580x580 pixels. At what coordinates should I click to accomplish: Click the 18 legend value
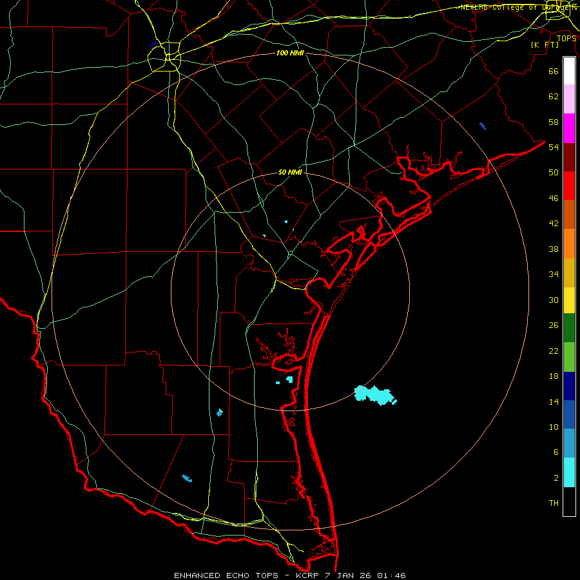click(554, 376)
